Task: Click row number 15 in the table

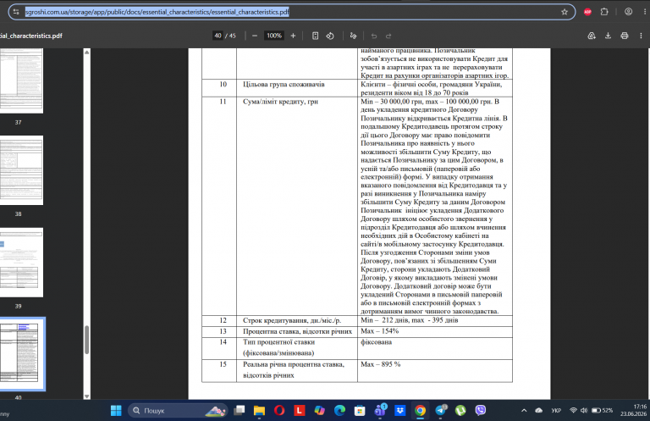Action: [223, 364]
